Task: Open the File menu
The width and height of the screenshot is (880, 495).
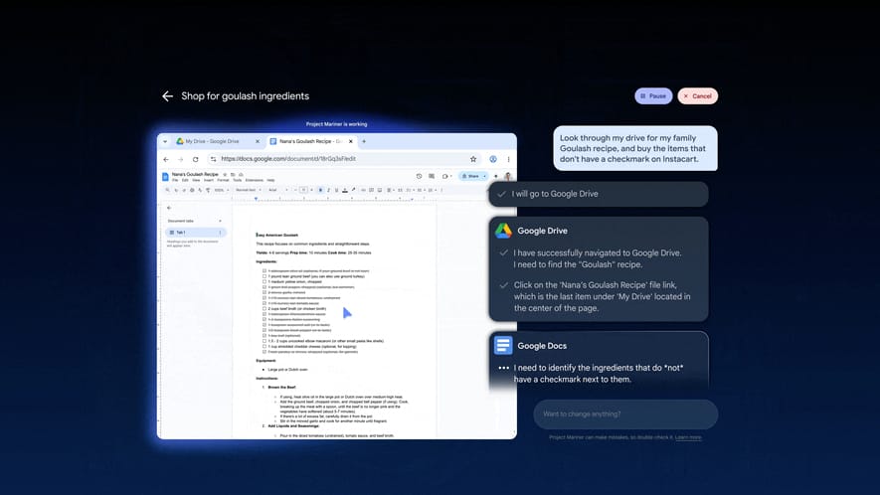Action: pyautogui.click(x=175, y=180)
